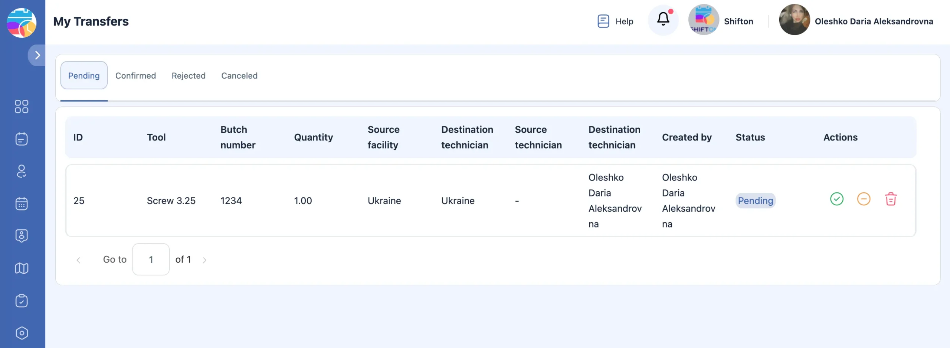
Task: Open Shifton company menu
Action: [x=721, y=21]
